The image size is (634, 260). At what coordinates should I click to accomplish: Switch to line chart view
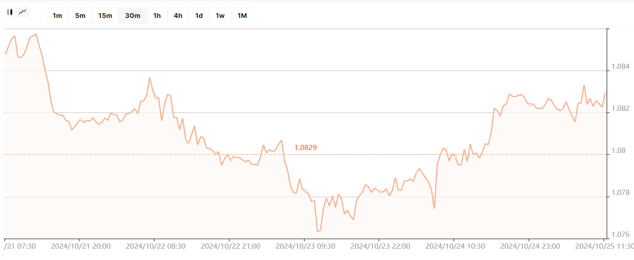pos(23,12)
